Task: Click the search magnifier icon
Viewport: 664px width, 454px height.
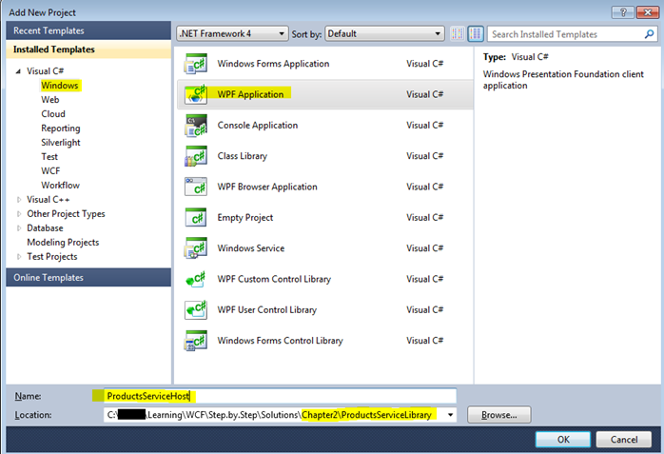Action: 648,34
